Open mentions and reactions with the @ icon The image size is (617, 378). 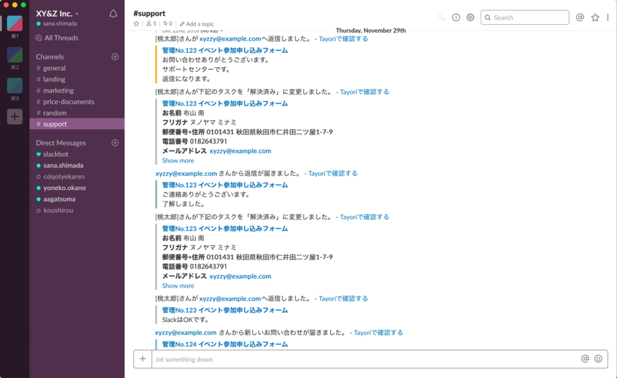(579, 17)
